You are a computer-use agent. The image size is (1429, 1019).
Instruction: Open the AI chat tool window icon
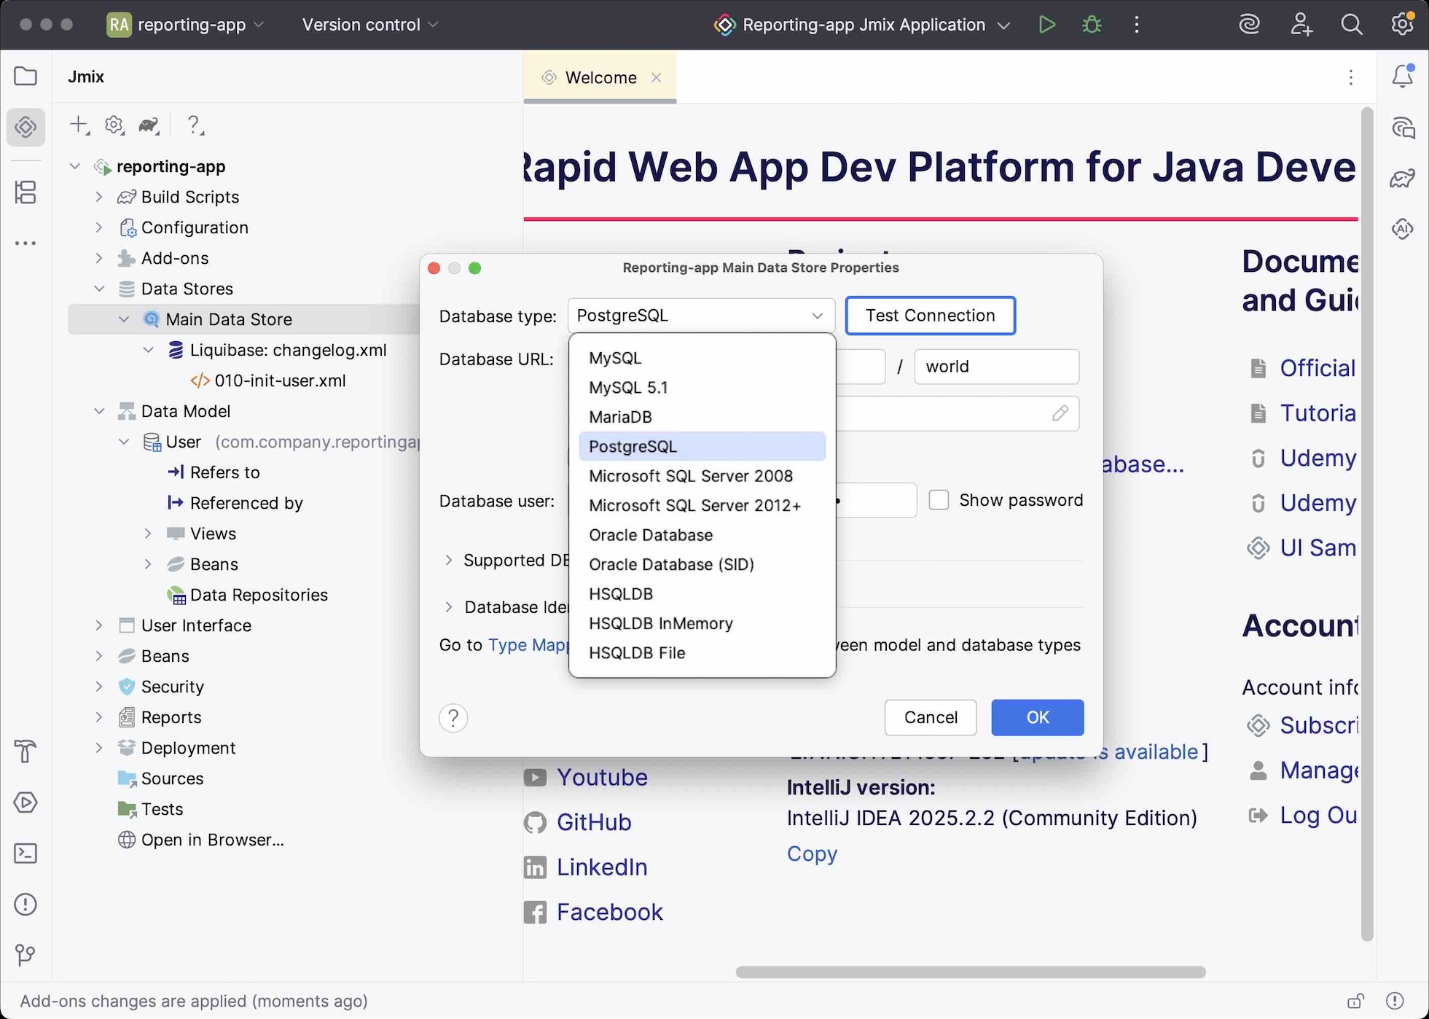tap(1402, 128)
